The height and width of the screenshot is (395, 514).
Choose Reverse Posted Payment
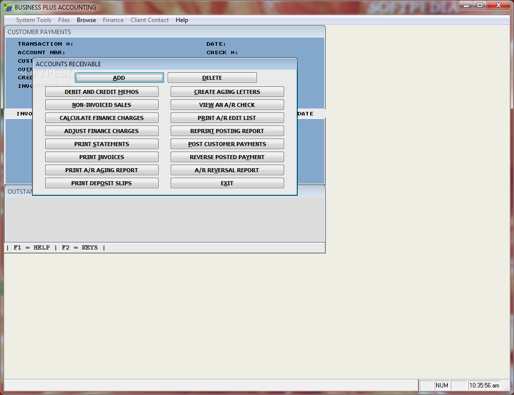tap(227, 157)
